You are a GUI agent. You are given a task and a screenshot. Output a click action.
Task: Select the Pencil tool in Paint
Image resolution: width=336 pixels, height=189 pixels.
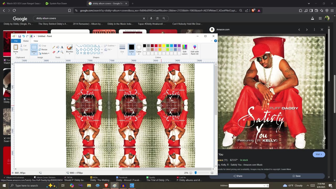click(54, 47)
